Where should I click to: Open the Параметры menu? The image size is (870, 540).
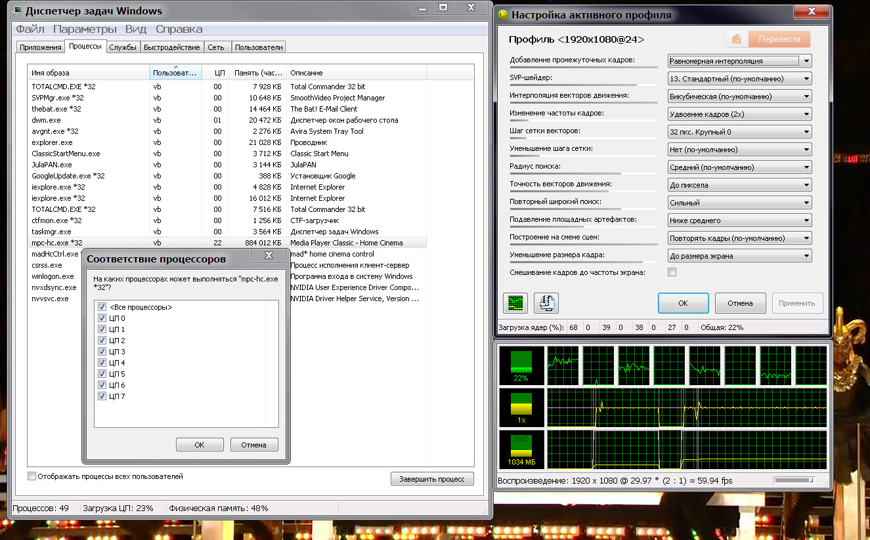point(85,29)
